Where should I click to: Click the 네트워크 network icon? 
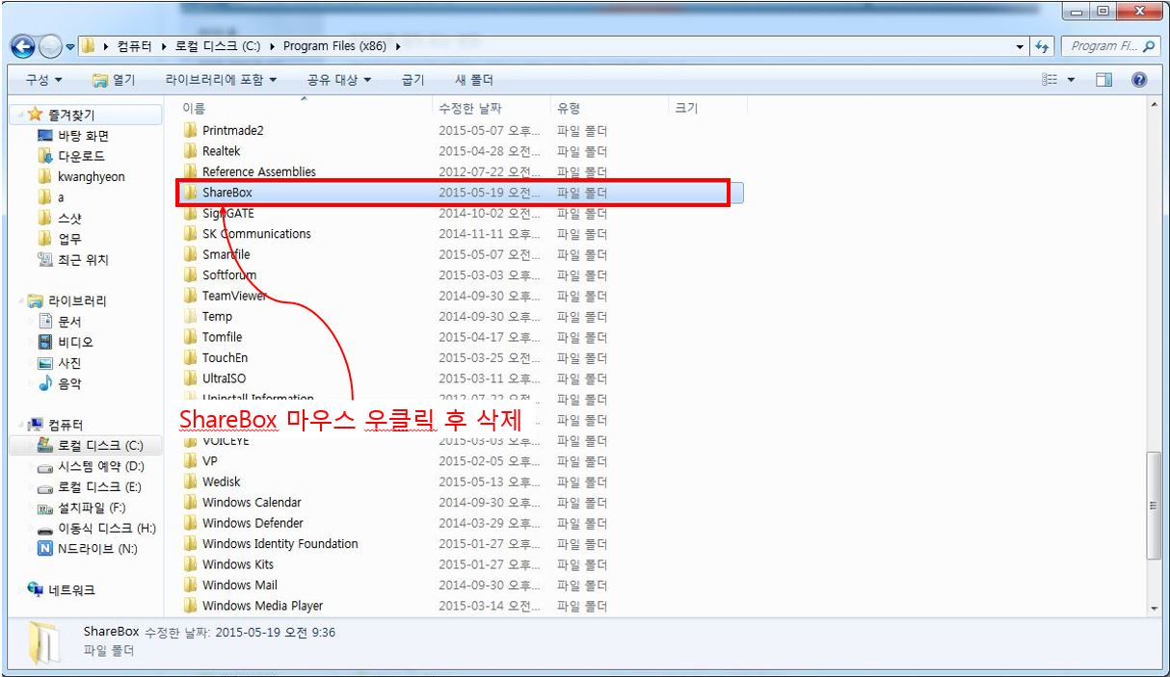click(x=71, y=590)
